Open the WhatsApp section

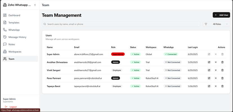point(20,30)
